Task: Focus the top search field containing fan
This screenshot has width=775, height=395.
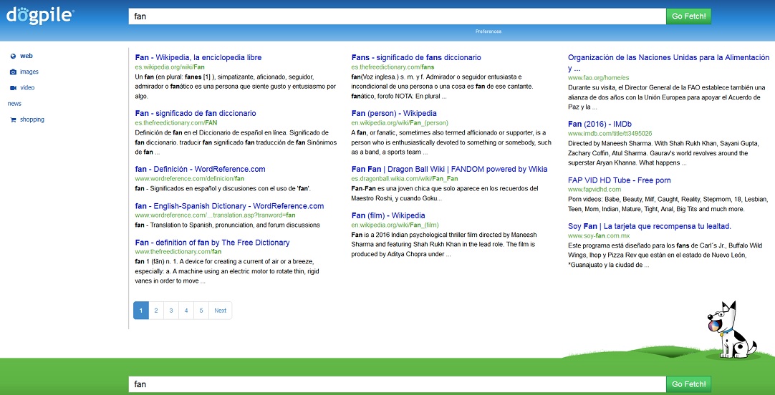Action: click(398, 16)
